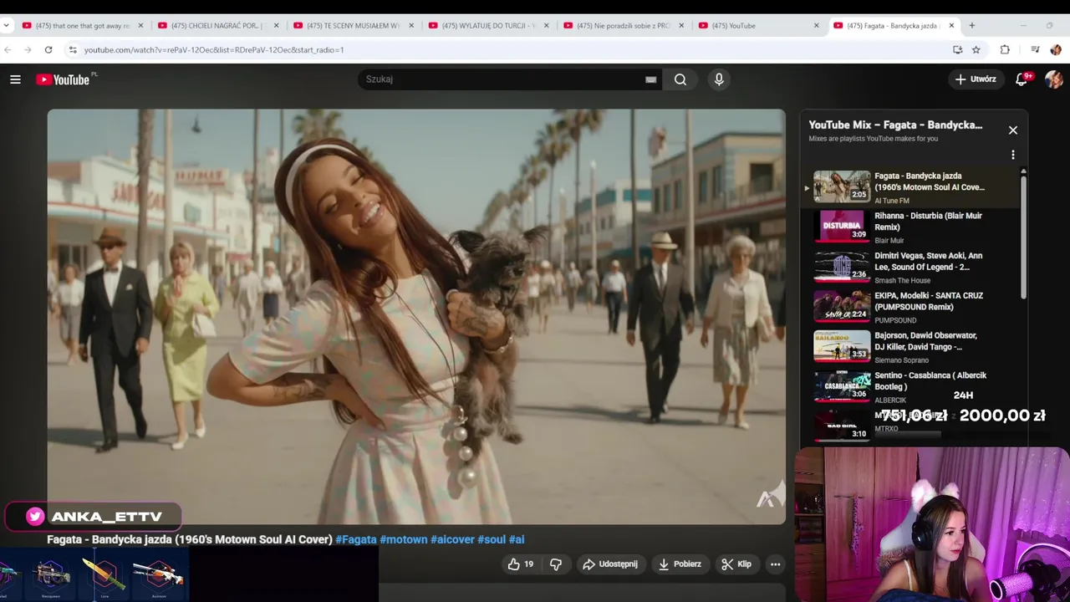Play EKIPA, Modelki - SANTA CRUZ thumbnail
The width and height of the screenshot is (1070, 602).
(842, 306)
